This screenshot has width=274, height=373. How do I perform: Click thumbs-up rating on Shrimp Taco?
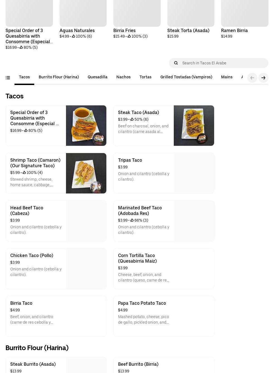pyautogui.click(x=24, y=173)
